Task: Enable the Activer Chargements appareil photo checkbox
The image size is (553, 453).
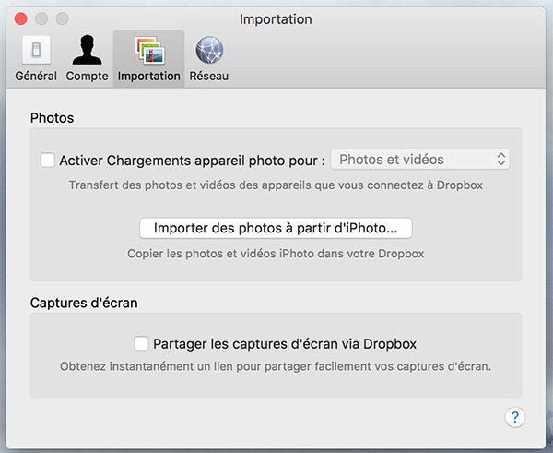Action: pyautogui.click(x=47, y=160)
